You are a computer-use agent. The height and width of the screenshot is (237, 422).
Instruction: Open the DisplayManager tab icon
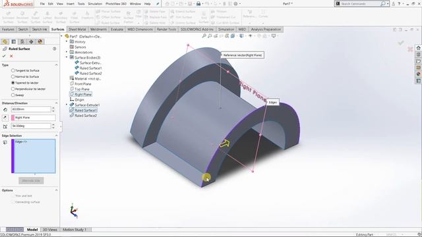click(x=40, y=41)
